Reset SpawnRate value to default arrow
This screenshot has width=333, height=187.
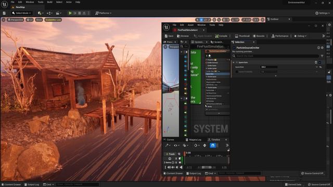tap(321, 67)
